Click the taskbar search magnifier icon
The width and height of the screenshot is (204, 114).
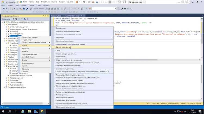point(10,111)
